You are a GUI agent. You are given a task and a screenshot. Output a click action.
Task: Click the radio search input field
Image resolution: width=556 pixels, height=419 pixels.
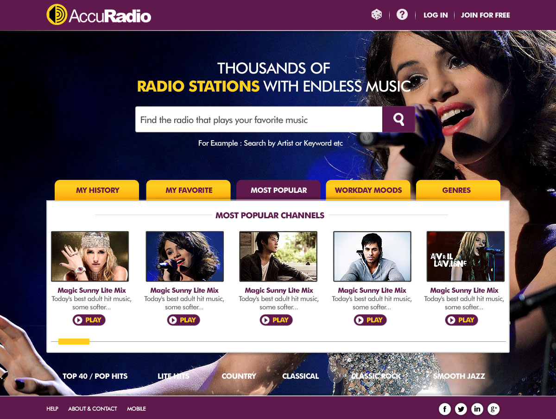click(x=259, y=119)
